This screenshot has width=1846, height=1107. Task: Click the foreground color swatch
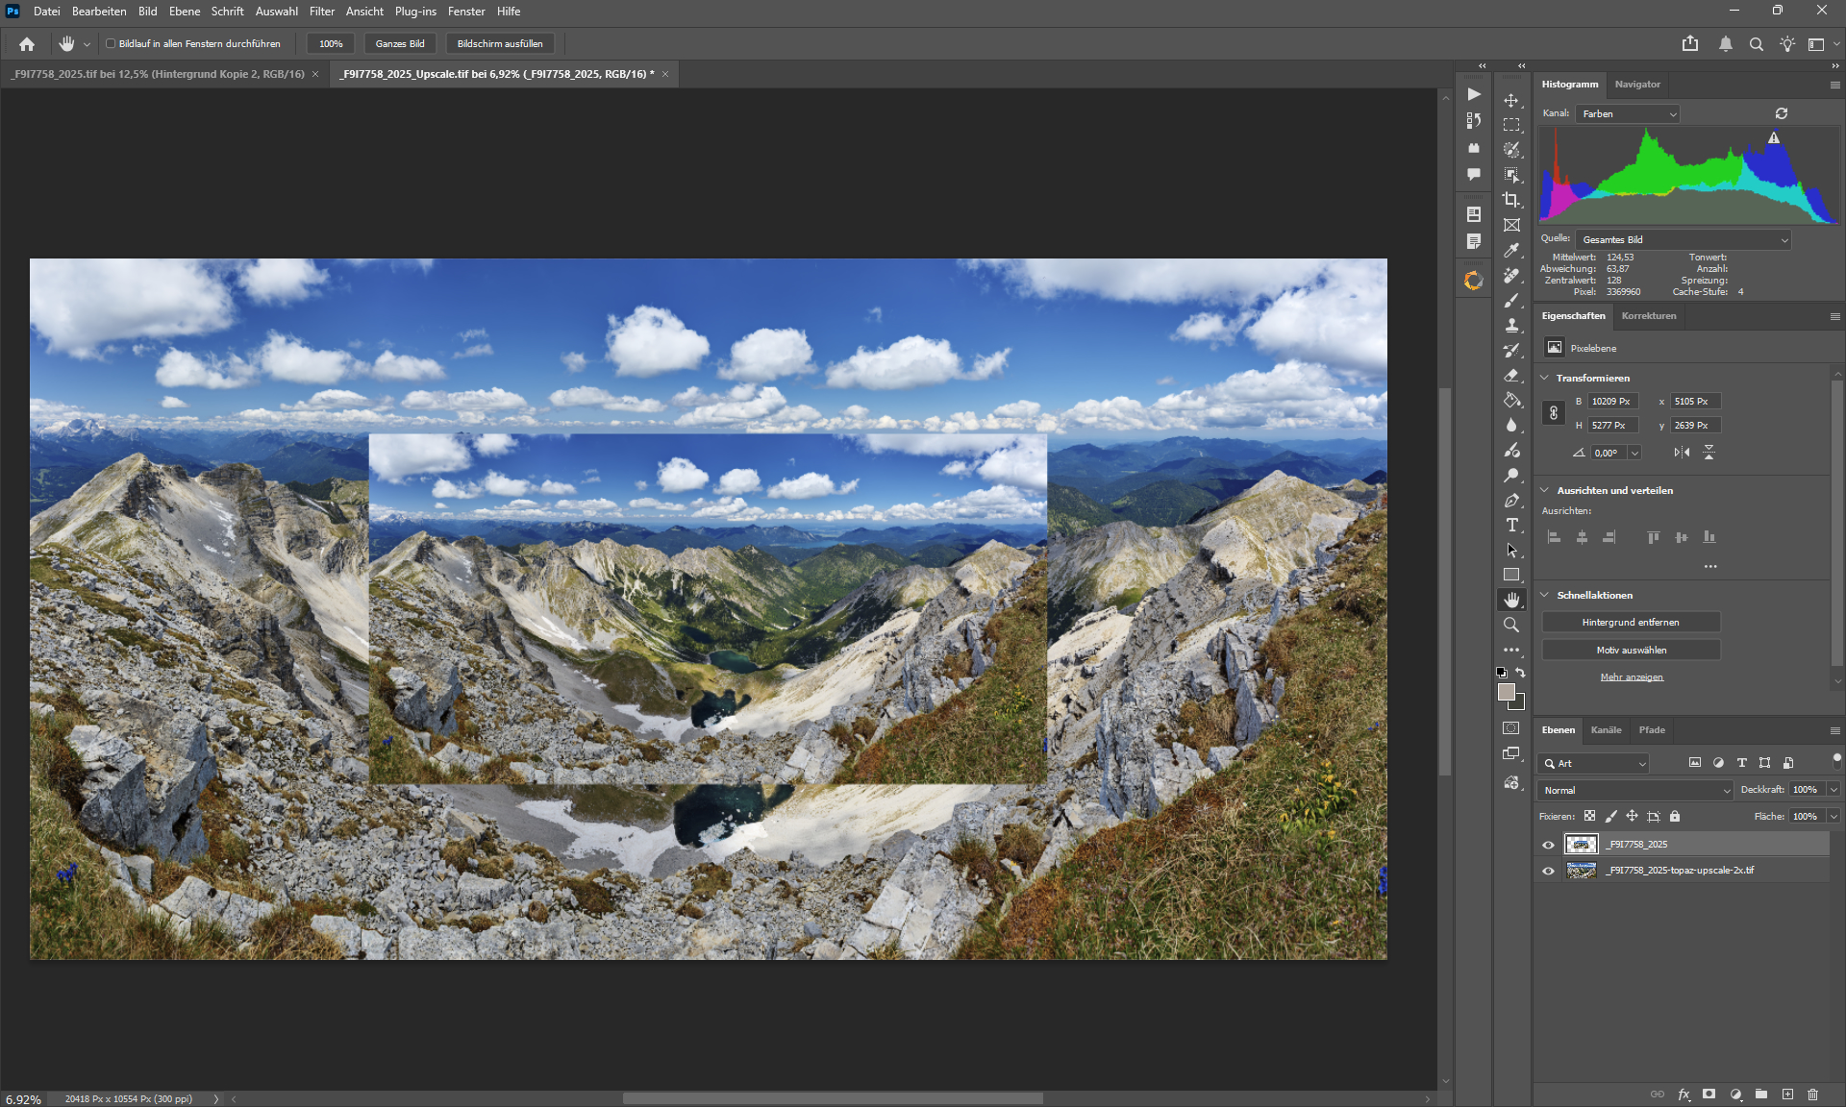pos(1506,692)
